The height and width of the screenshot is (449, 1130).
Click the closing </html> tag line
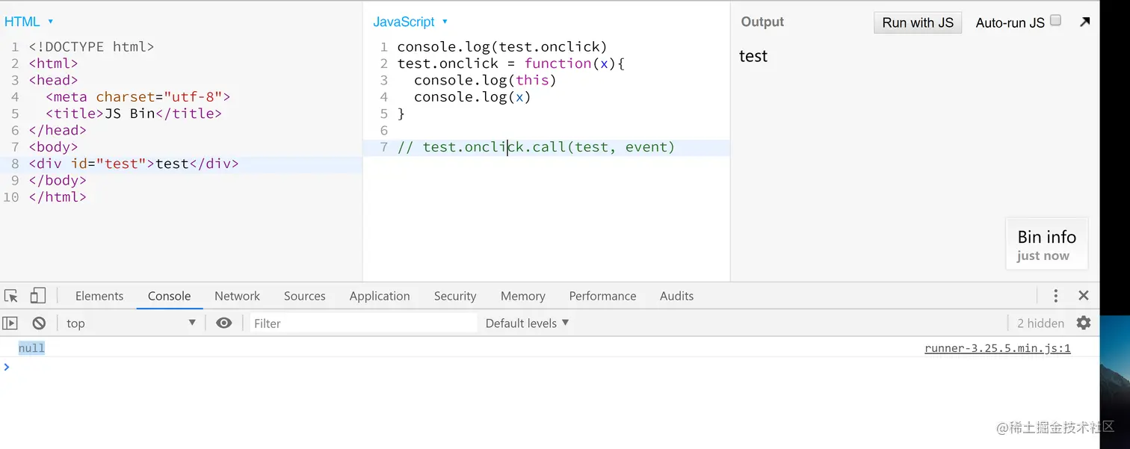coord(58,197)
